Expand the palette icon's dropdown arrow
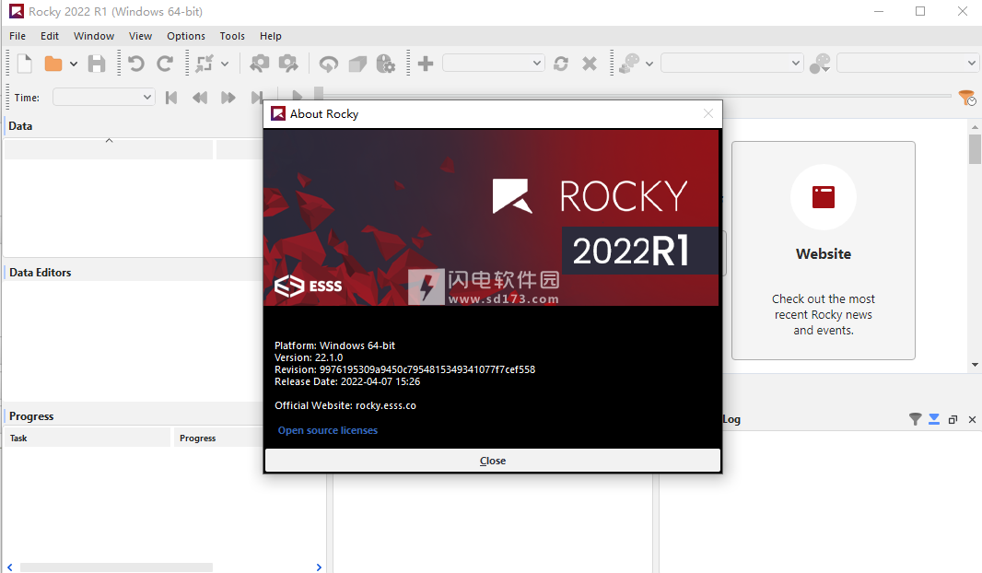 pos(649,64)
